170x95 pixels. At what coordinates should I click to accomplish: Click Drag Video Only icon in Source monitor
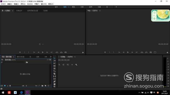40,44
